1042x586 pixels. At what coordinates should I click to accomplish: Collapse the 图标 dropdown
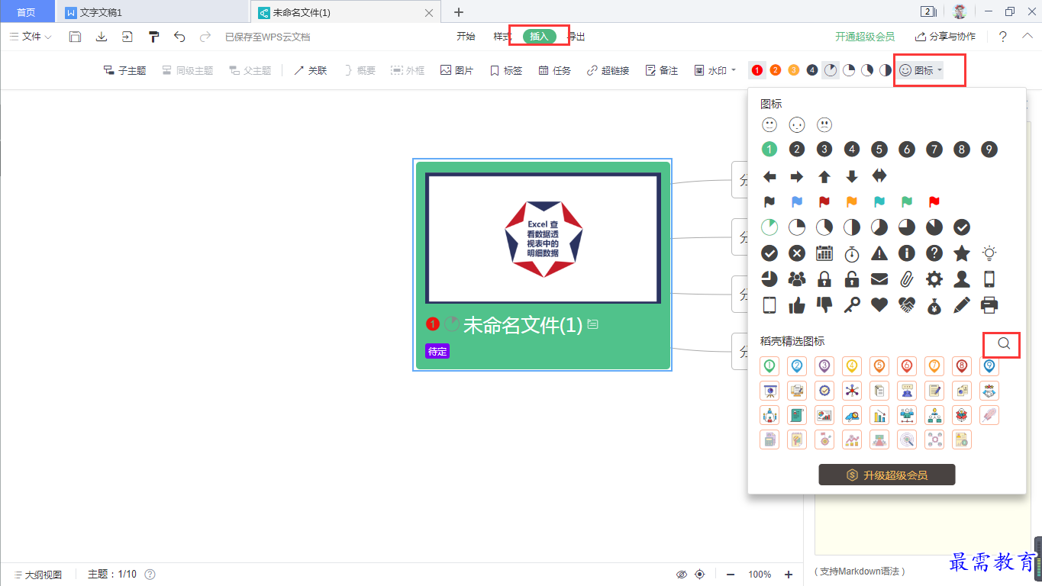coord(921,70)
